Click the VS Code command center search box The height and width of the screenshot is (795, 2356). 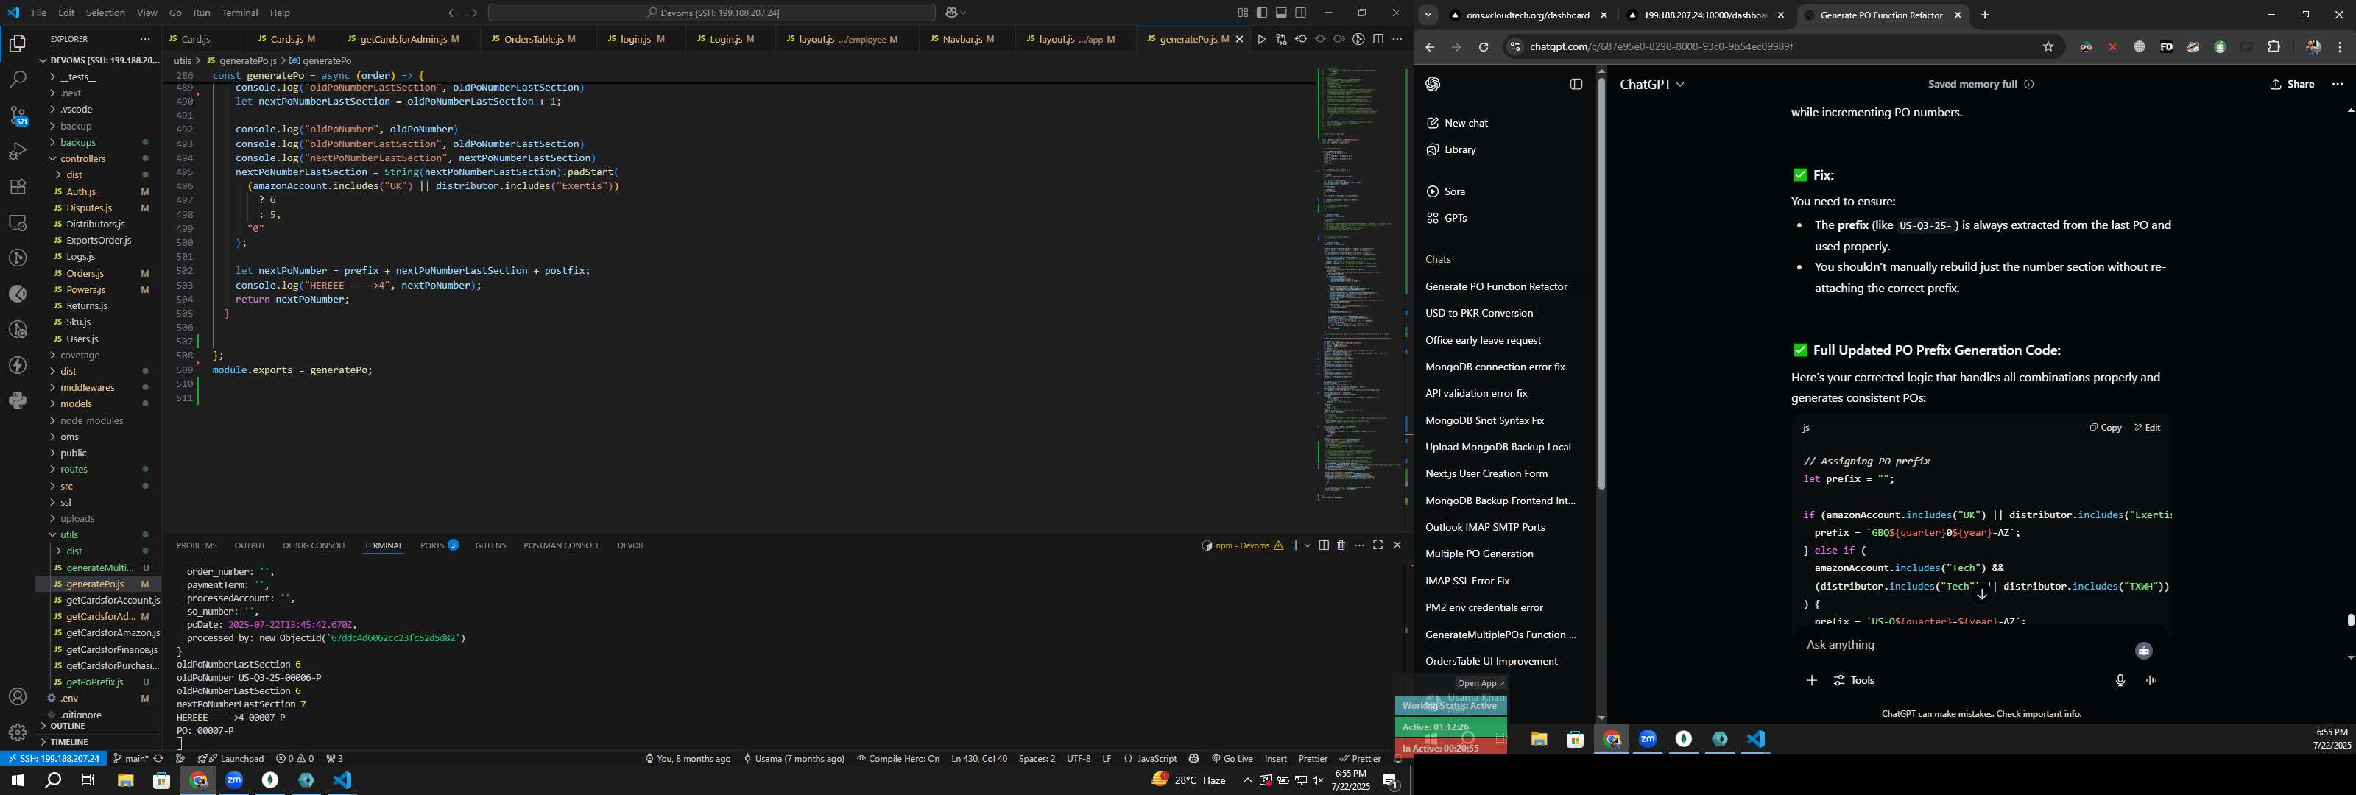pyautogui.click(x=711, y=13)
